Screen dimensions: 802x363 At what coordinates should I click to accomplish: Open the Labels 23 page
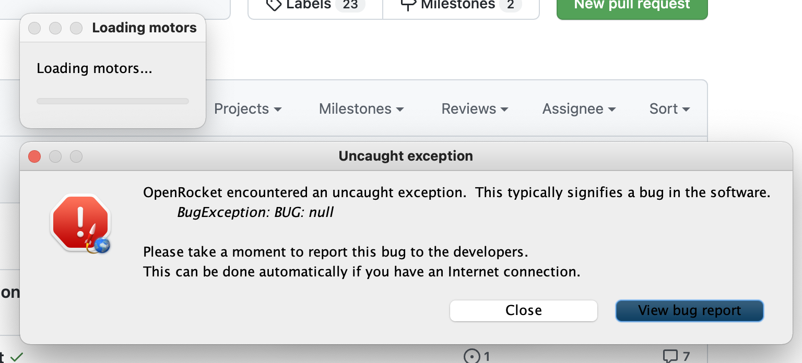(315, 6)
